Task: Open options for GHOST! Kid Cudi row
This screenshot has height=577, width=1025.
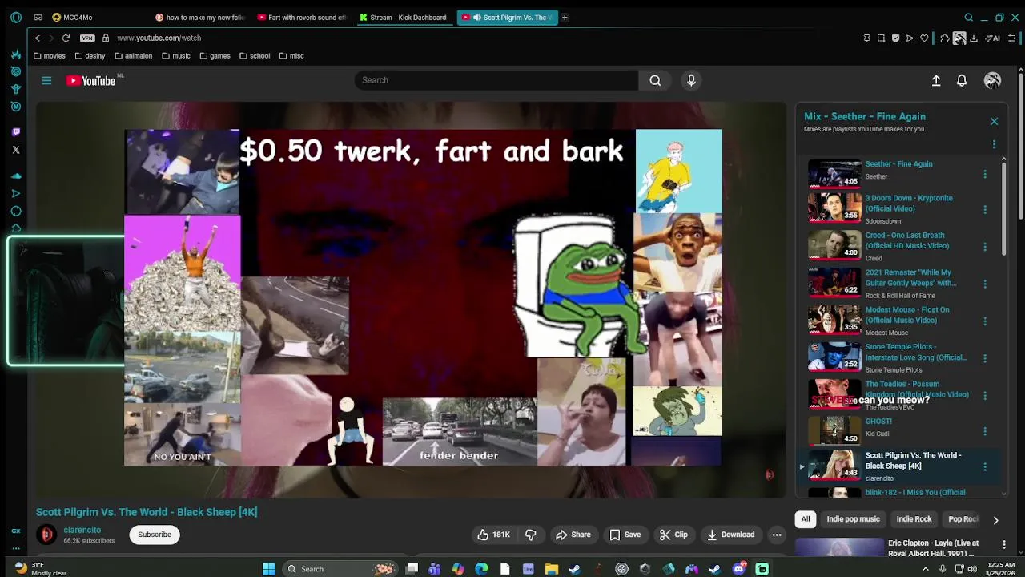Action: point(985,433)
